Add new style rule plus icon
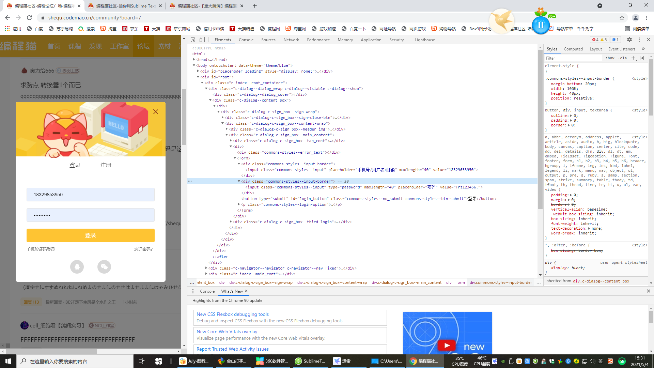This screenshot has height=368, width=654. pos(633,58)
